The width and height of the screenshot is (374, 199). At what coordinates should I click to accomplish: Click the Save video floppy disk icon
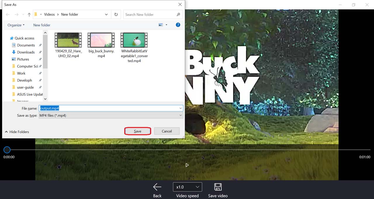click(x=218, y=187)
